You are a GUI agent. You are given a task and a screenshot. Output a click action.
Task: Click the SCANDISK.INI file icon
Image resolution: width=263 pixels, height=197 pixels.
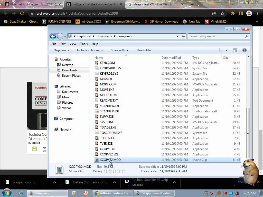pyautogui.click(x=97, y=111)
